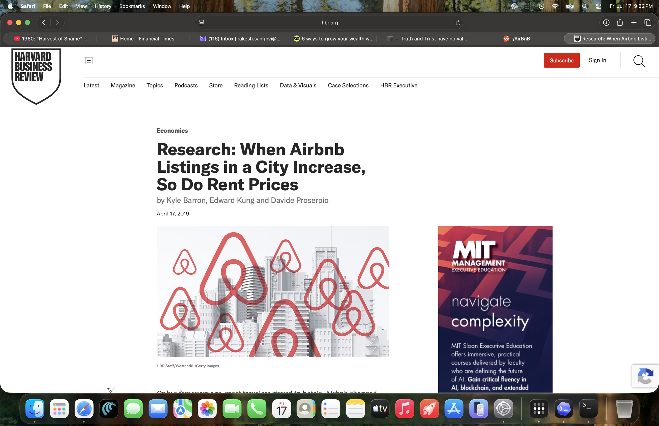659x426 pixels.
Task: Open the Latest navigation link
Action: point(91,85)
